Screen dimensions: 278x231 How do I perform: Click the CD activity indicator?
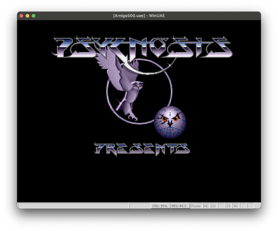213,206
